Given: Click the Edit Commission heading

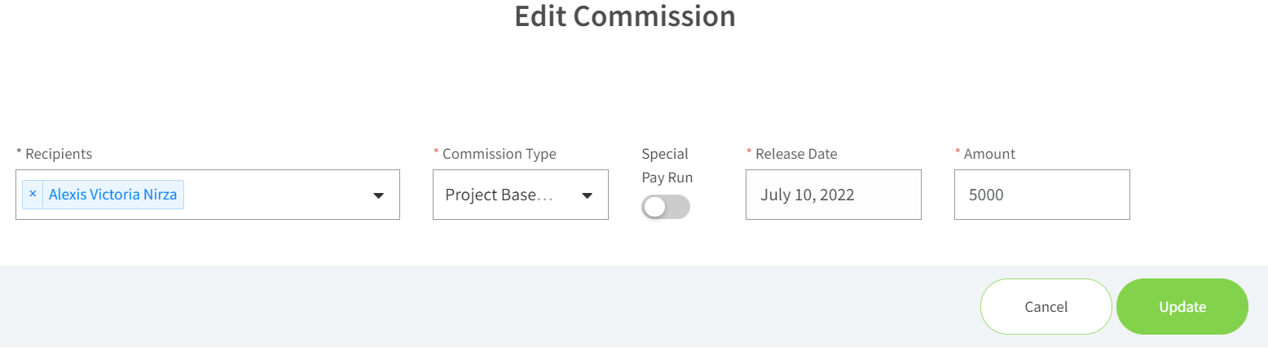Looking at the screenshot, I should click(x=625, y=16).
